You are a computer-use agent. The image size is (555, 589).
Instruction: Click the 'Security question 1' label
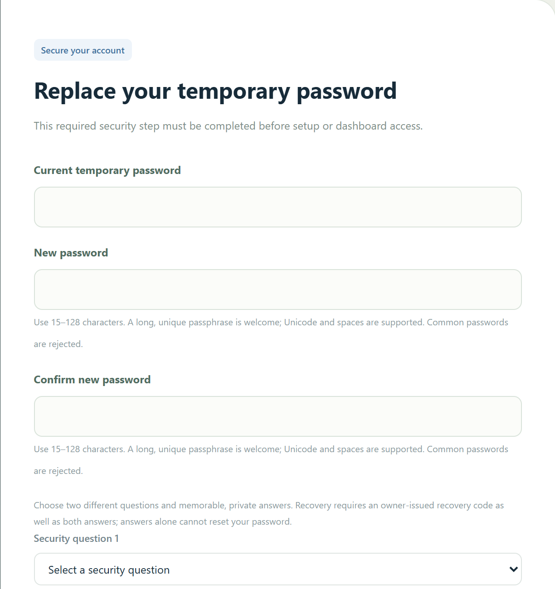[x=76, y=538]
